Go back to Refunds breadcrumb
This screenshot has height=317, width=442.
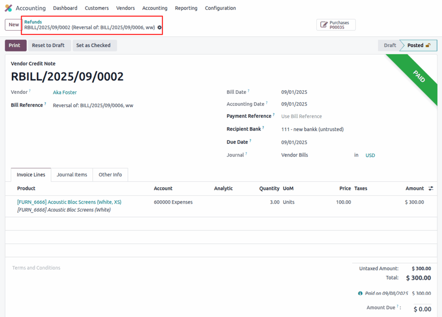click(33, 22)
